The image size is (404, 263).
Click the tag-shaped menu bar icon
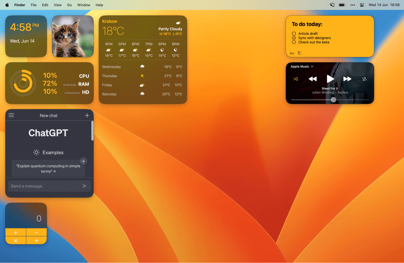(x=332, y=5)
